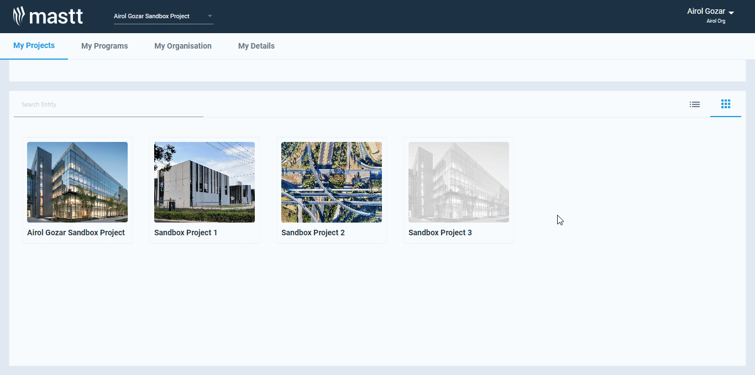Toggle the list view toggle on
This screenshot has height=375, width=755.
click(694, 104)
